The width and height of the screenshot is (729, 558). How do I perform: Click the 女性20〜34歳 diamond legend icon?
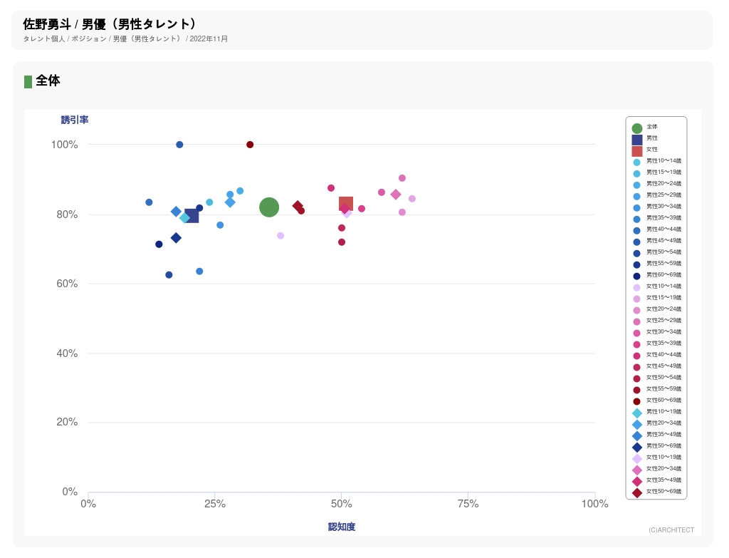point(637,470)
